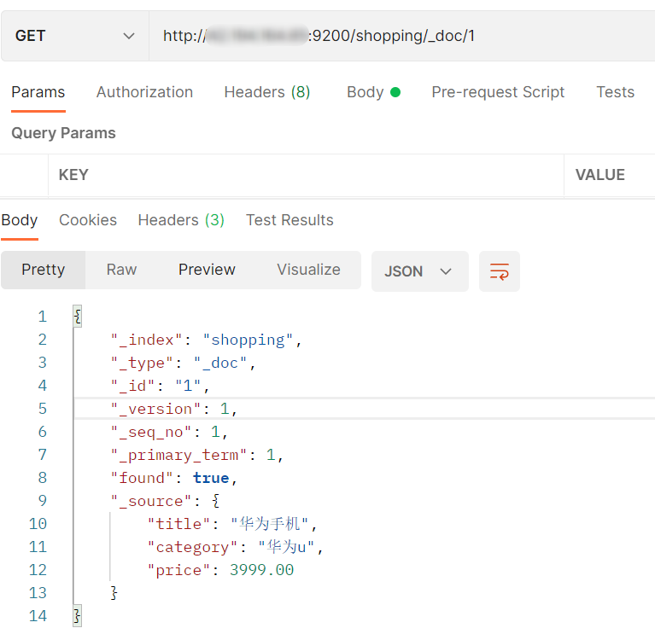Open the GET method dropdown
Viewport: 655px width, 634px height.
point(75,36)
